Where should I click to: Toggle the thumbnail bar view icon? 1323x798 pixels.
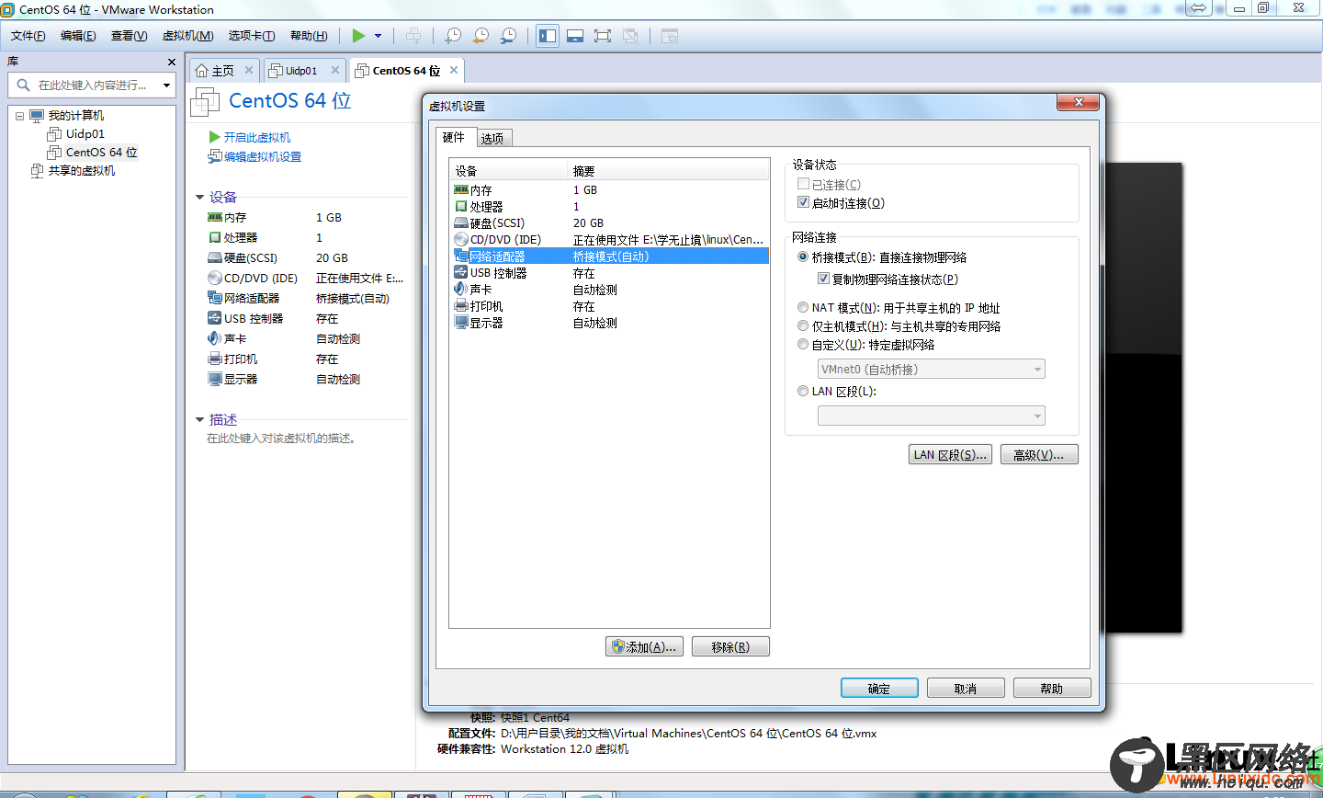pos(575,36)
